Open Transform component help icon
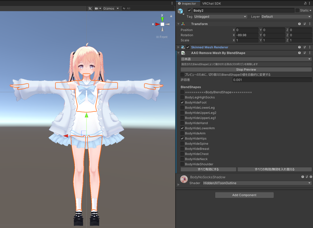The height and width of the screenshot is (228, 313). point(299,24)
